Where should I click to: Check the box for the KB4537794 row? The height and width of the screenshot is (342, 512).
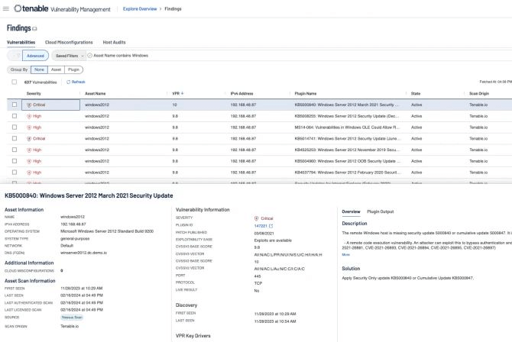(x=15, y=173)
